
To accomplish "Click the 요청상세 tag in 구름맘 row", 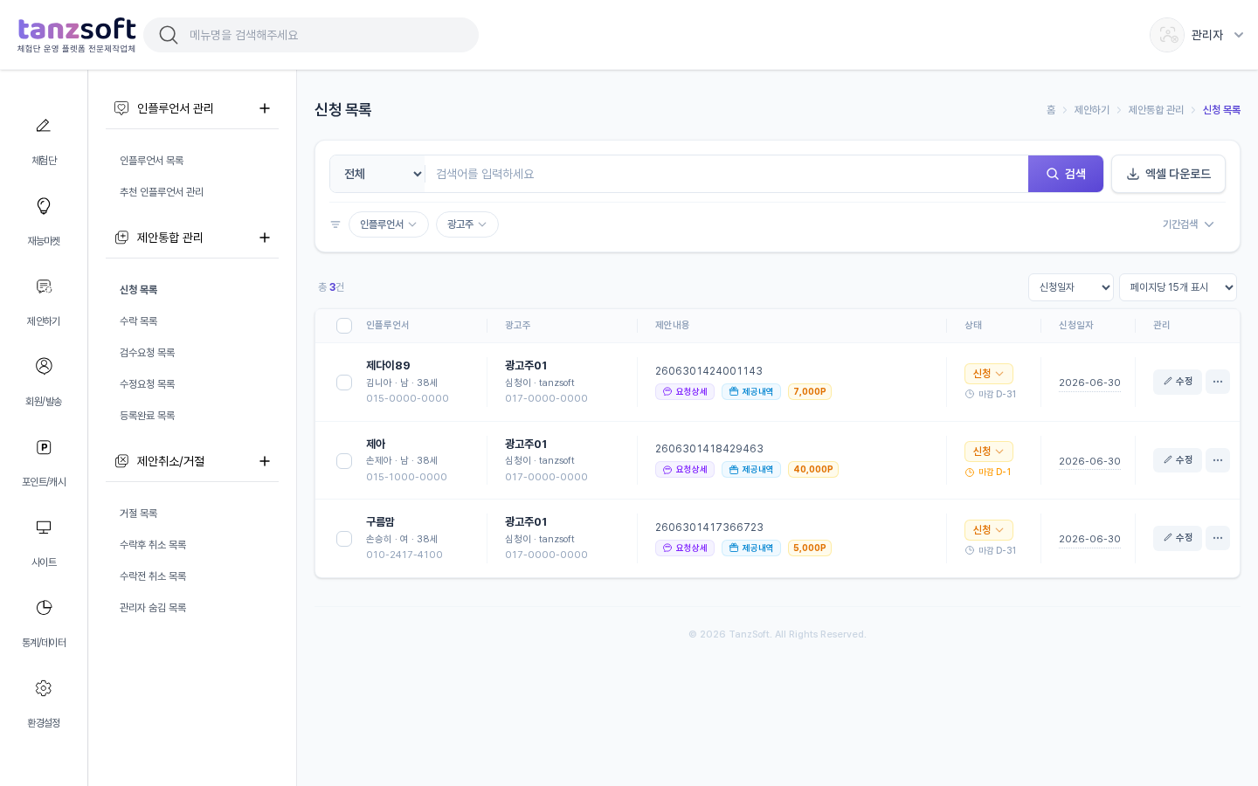I will pyautogui.click(x=685, y=548).
